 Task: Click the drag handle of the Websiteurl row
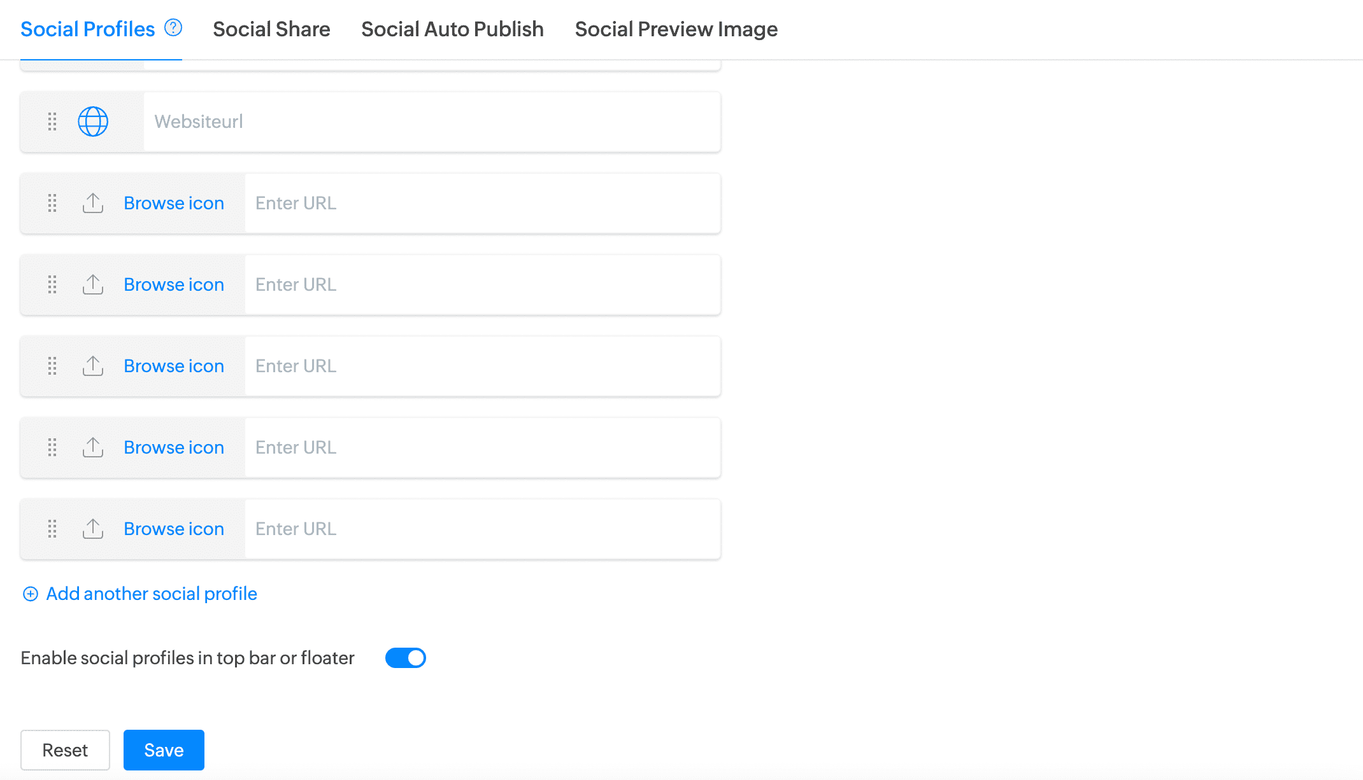tap(52, 122)
